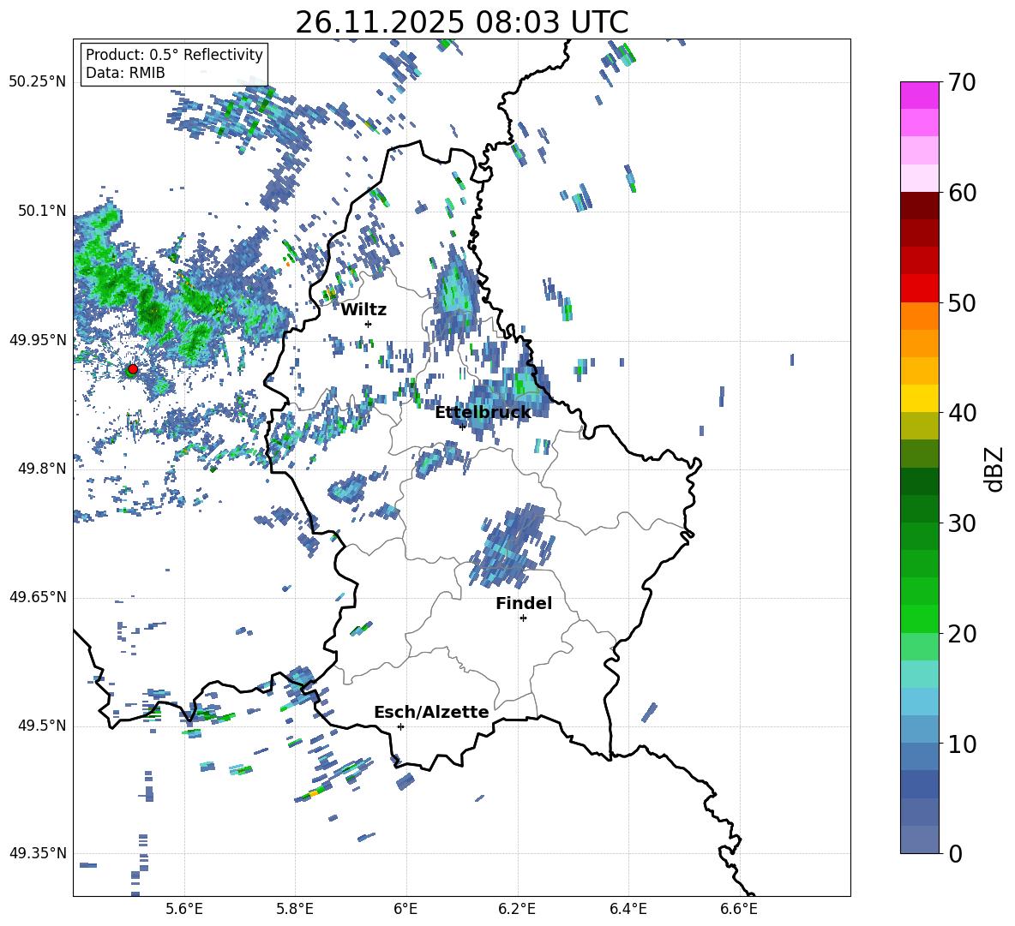The image size is (1015, 926).
Task: Click the 6.2°E longitude label
Action: (517, 909)
